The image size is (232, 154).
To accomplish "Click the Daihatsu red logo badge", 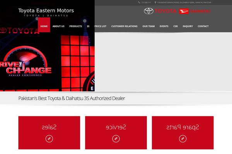I will pos(184,11).
